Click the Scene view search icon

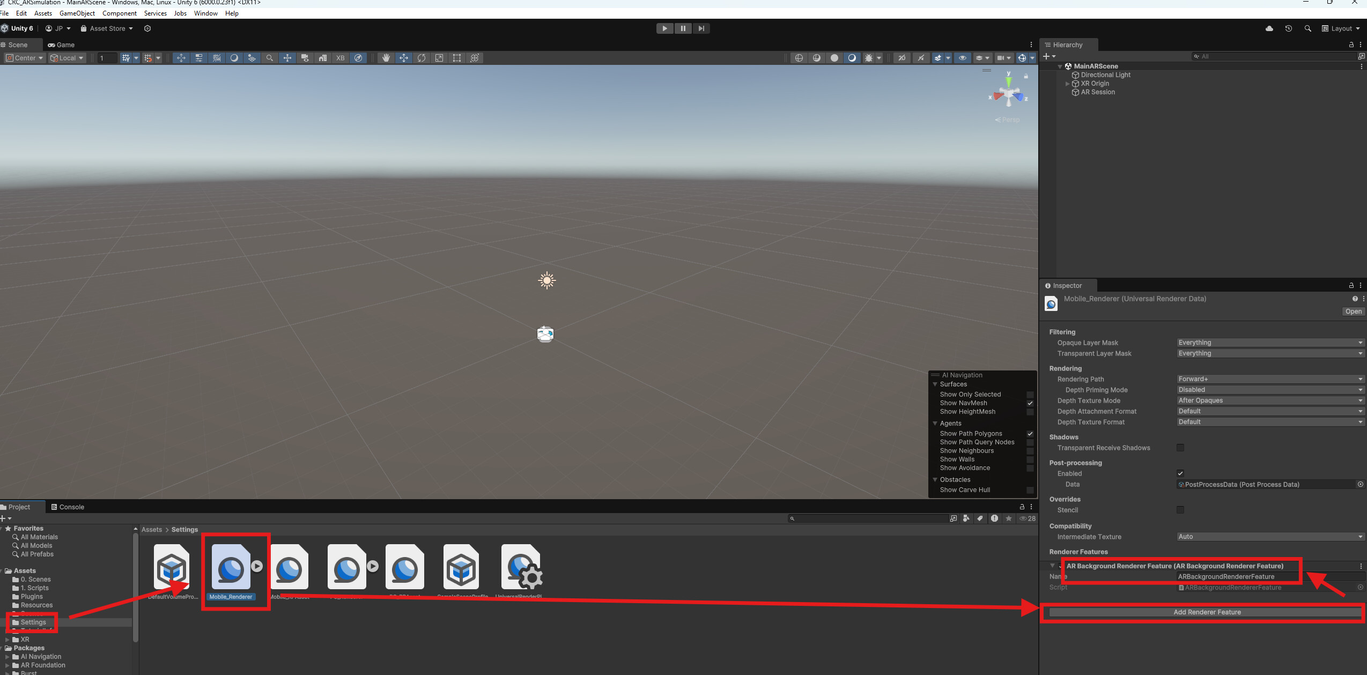point(269,58)
